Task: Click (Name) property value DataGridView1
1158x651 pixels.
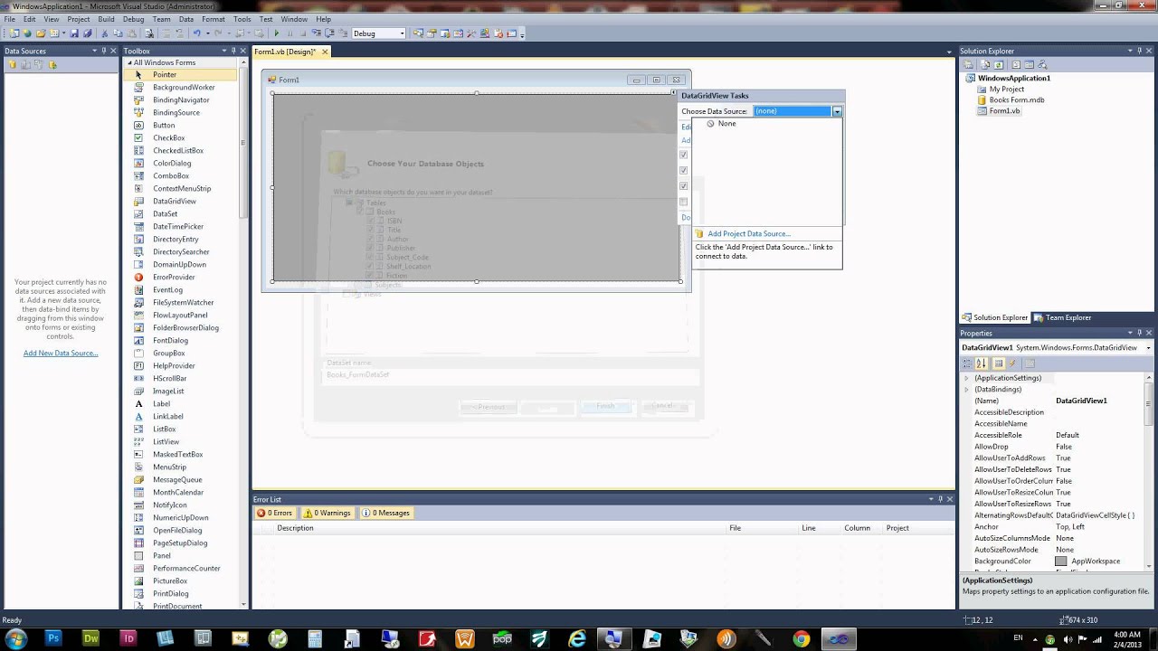Action: pyautogui.click(x=1081, y=401)
